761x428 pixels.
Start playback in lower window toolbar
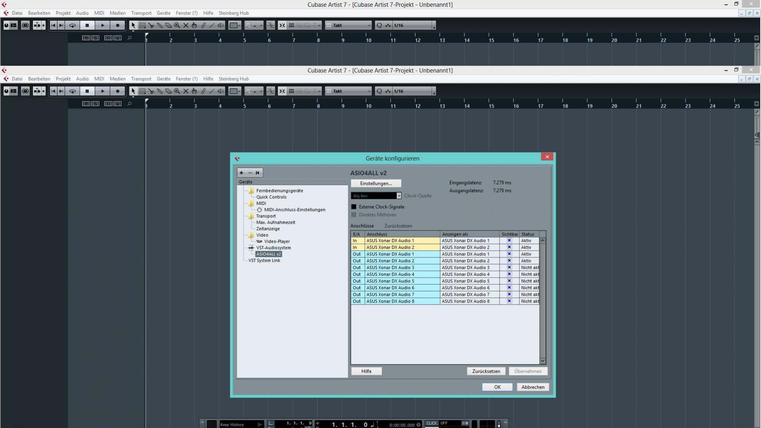(102, 91)
